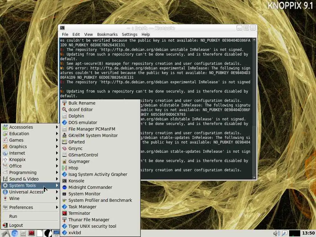Open dconf Editor menu entry
The width and height of the screenshot is (316, 237).
click(100, 110)
